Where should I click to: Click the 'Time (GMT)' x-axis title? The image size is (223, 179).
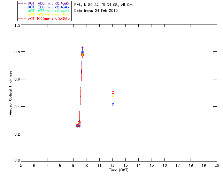119,170
